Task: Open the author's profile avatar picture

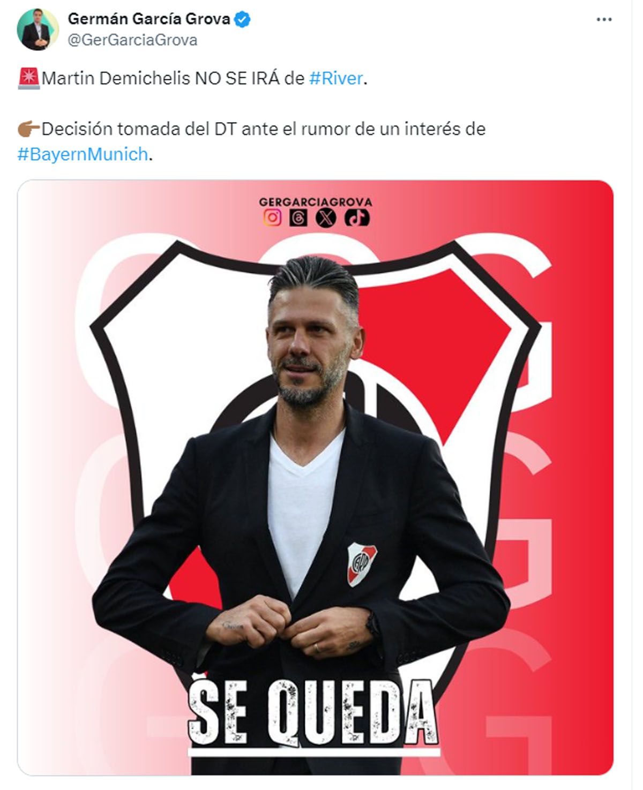Action: [38, 29]
